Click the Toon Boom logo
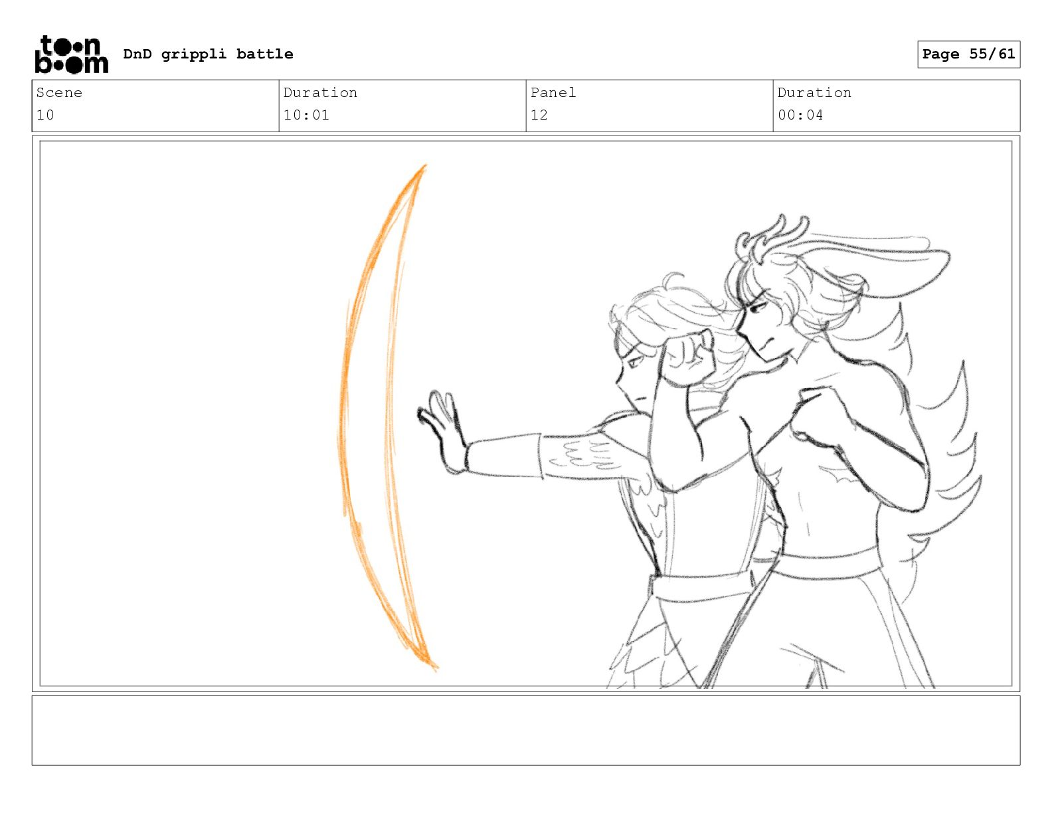Viewport: 1052px width, 813px height. (x=71, y=54)
